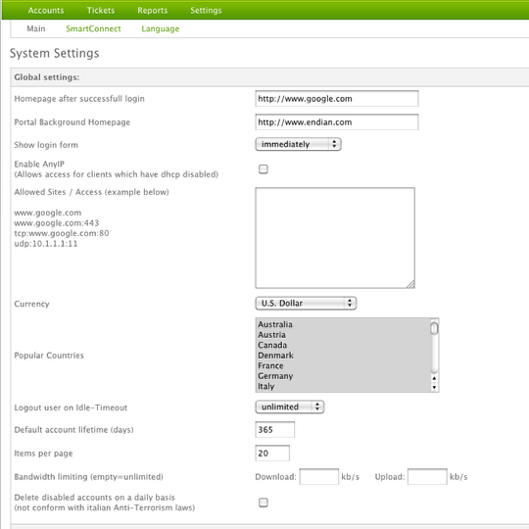Click the Allowed Sites textarea resize handle

click(410, 284)
